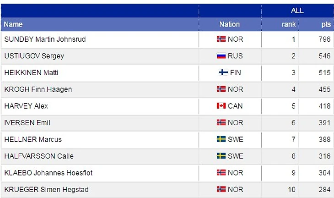Open USTIUGOV Sergey athlete link

[34, 56]
